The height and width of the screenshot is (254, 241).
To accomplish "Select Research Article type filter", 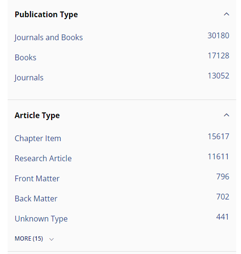I will (43, 158).
